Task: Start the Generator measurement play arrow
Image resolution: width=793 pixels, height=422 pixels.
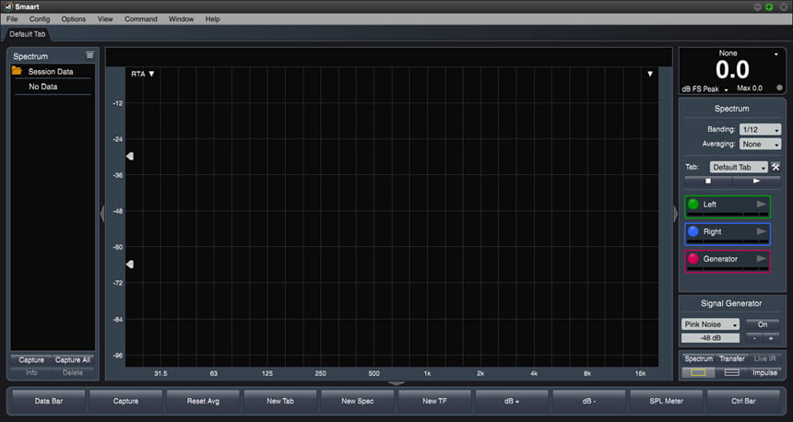Action: click(x=761, y=259)
